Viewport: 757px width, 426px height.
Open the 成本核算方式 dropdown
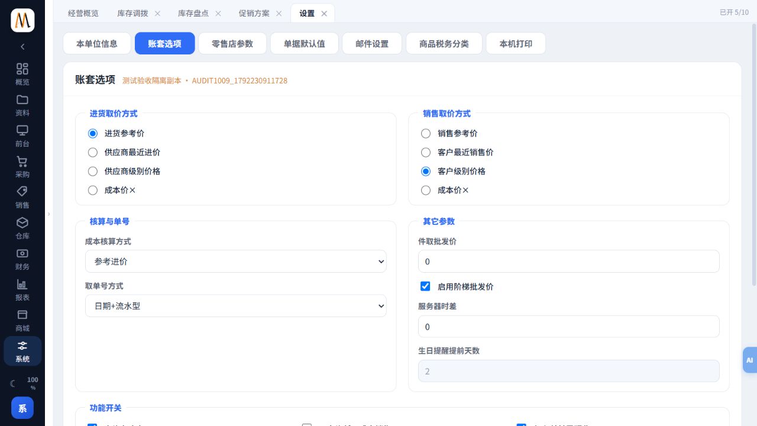[236, 262]
